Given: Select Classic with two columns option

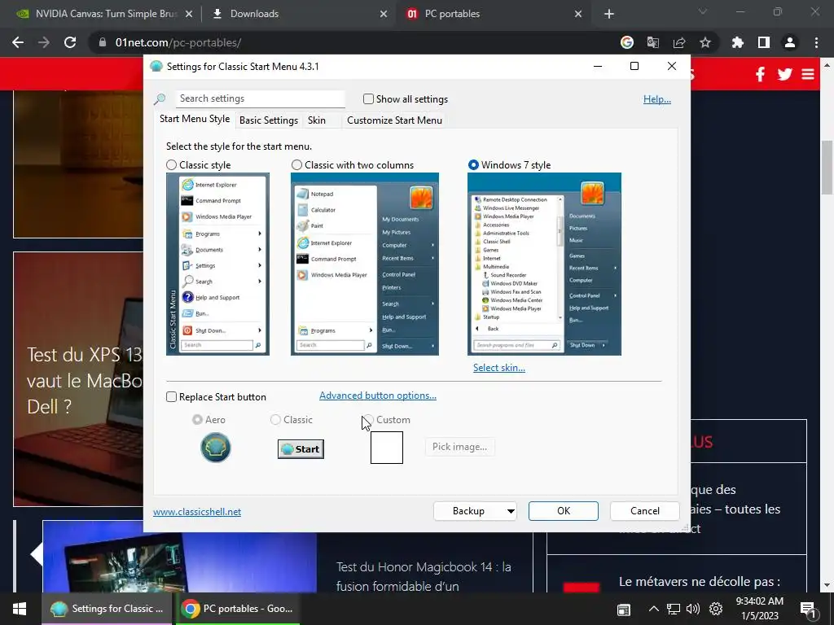Looking at the screenshot, I should pos(296,165).
